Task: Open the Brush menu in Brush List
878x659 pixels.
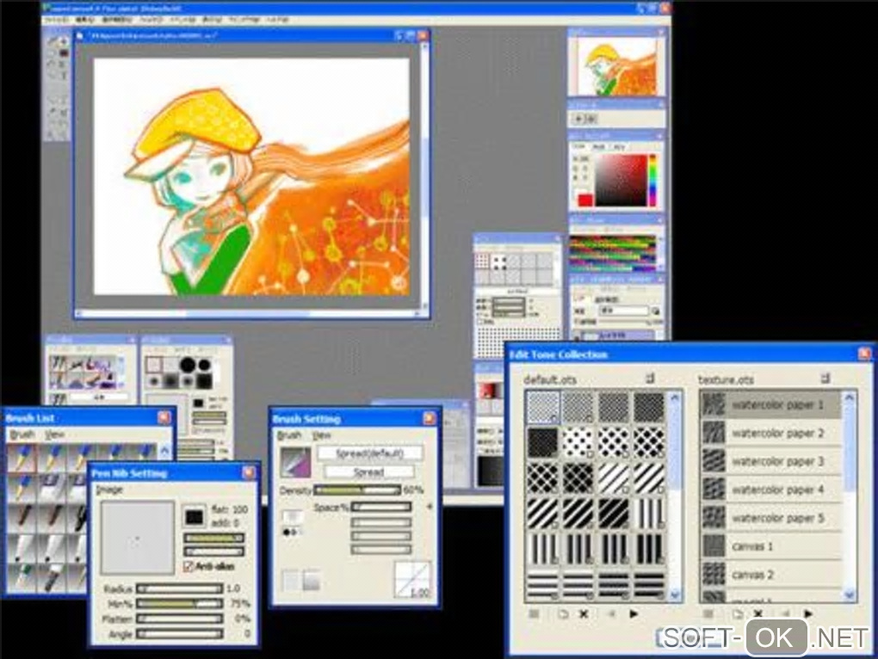Action: [22, 434]
